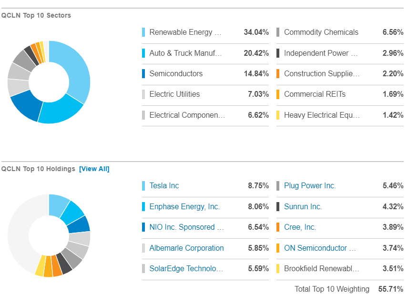Viewport: 418px width, 295px height.
Task: Open the Plug Power Inc. link
Action: pos(310,185)
